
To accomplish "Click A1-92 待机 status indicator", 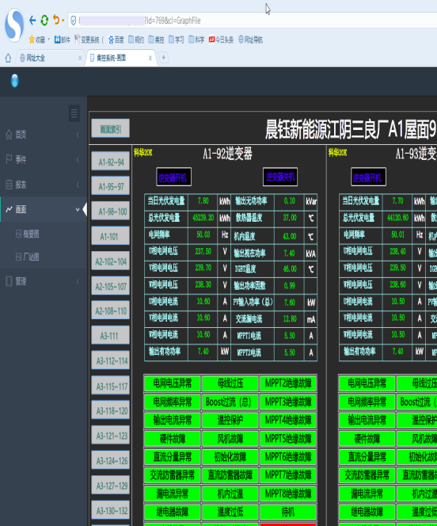I will (x=288, y=512).
